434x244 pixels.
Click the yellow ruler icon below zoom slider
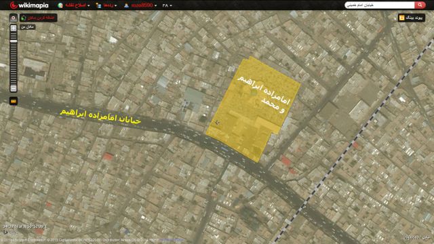click(14, 101)
